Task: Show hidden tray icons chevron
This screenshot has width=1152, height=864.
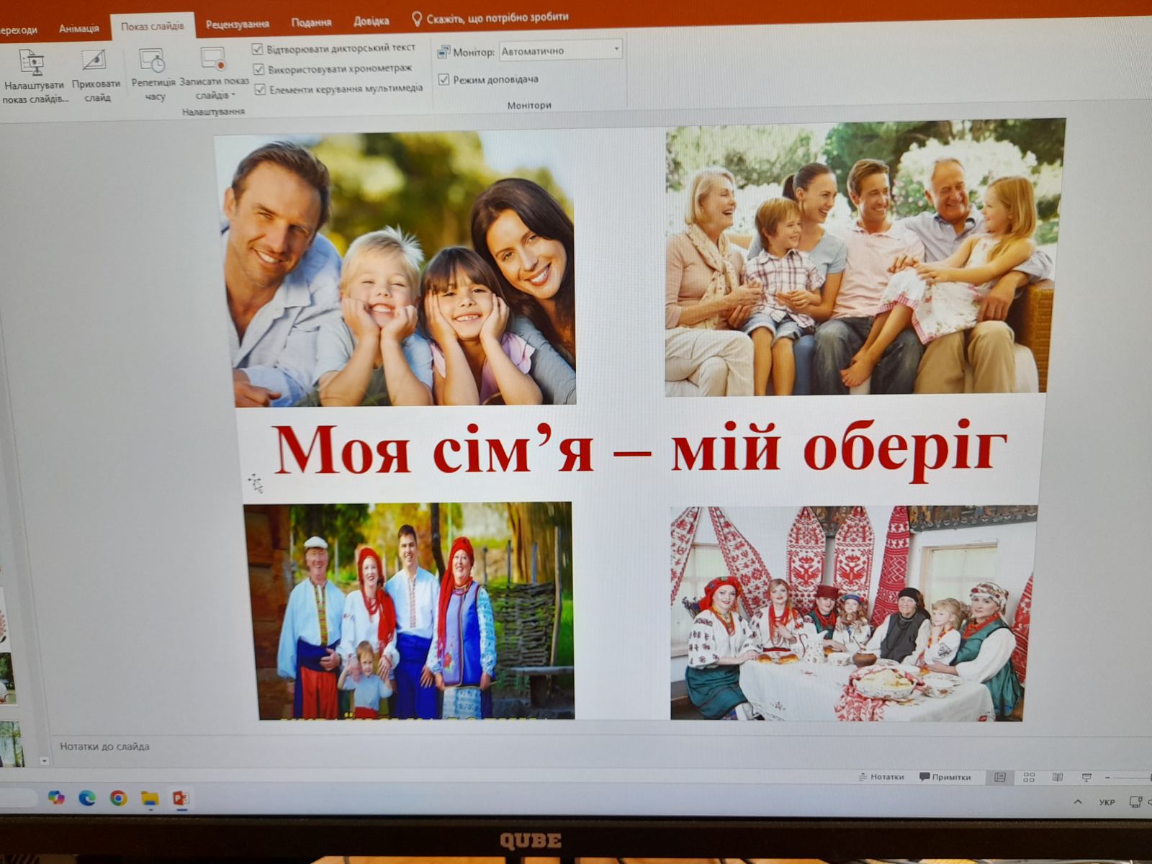Action: click(1078, 801)
